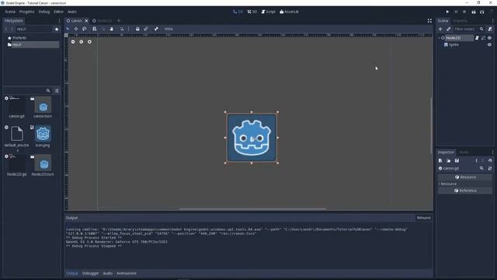
Task: Click the bone skeleton options icon
Action: tap(156, 29)
